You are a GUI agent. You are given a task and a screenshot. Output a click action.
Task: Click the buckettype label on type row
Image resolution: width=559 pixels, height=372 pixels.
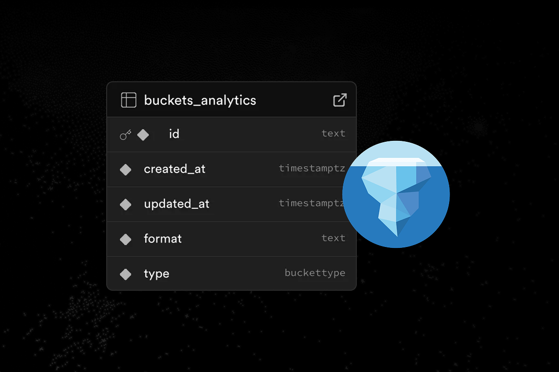(315, 273)
